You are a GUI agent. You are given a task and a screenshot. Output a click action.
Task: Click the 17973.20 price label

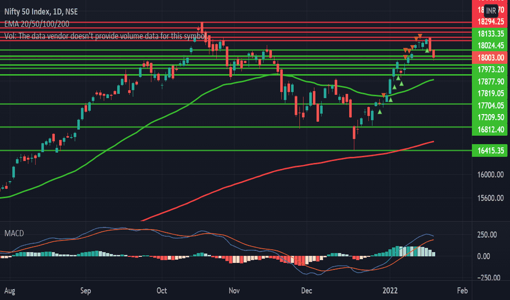click(x=490, y=69)
